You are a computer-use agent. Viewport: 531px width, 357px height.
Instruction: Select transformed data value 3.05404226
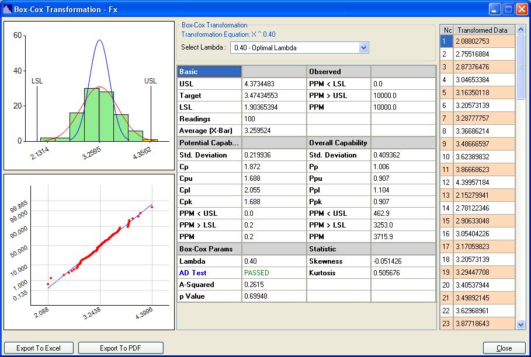[x=484, y=234]
